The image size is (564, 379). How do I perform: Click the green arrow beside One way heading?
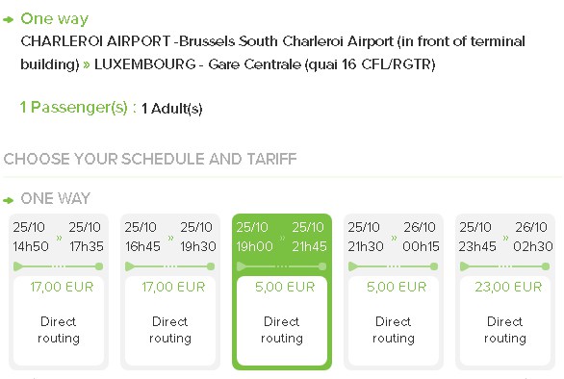pos(9,20)
